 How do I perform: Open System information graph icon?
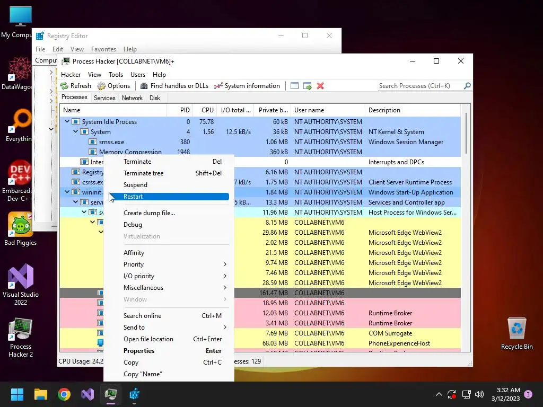pos(218,86)
